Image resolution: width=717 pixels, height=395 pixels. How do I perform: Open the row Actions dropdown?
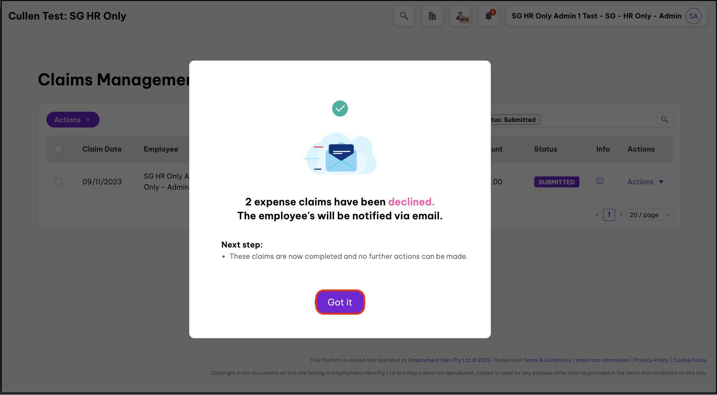[645, 182]
